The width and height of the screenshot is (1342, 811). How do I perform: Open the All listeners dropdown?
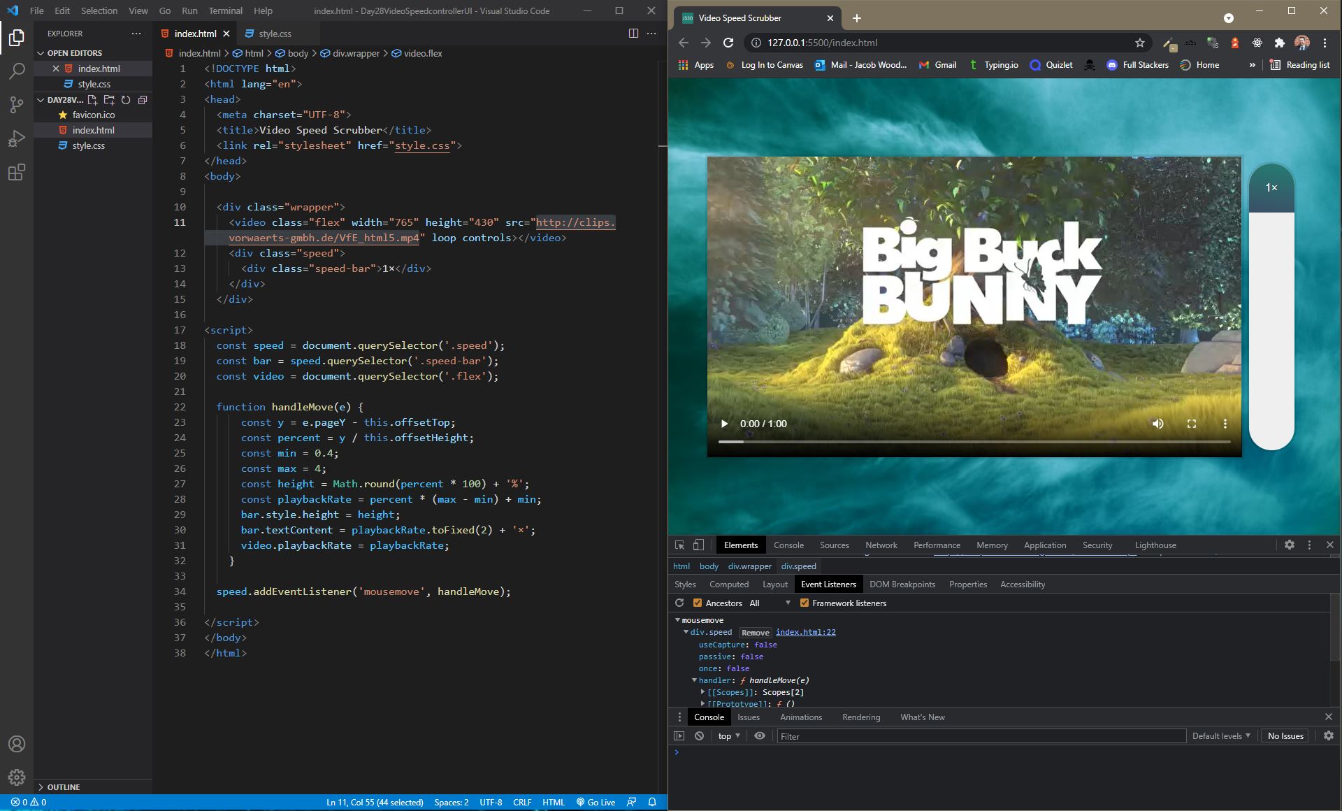point(770,603)
